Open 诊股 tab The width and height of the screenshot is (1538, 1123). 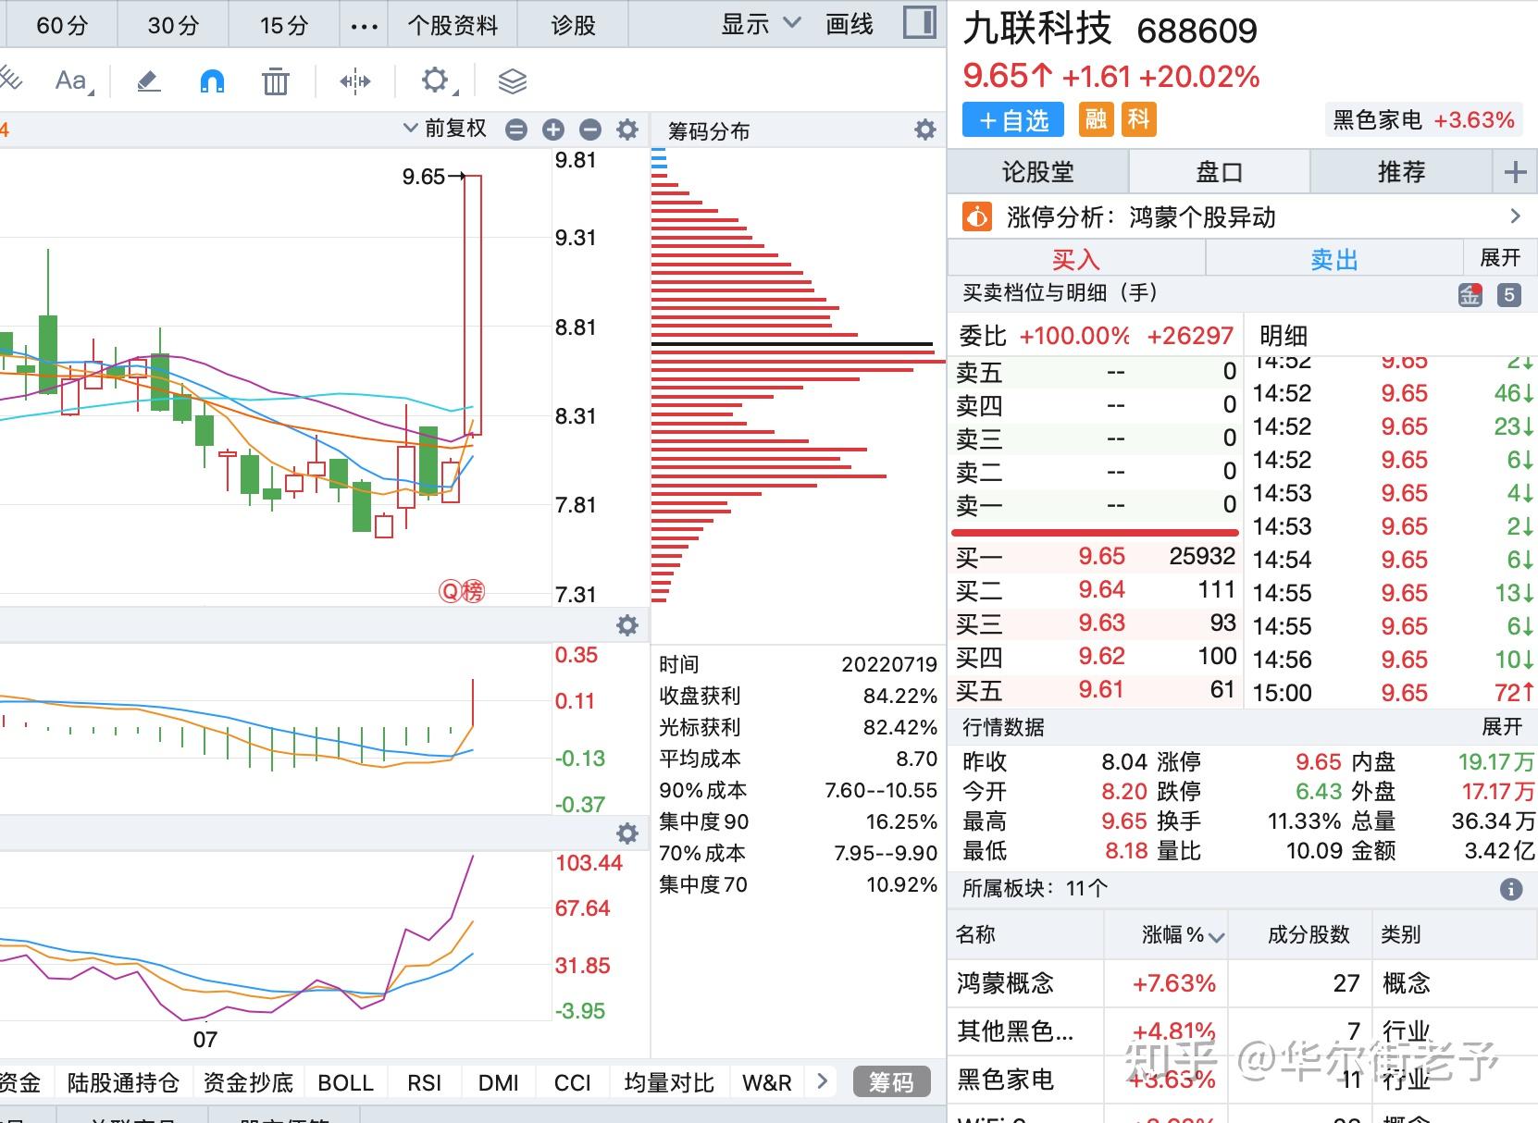tap(573, 26)
